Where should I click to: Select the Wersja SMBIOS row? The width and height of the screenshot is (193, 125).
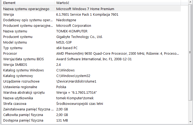[92, 64]
